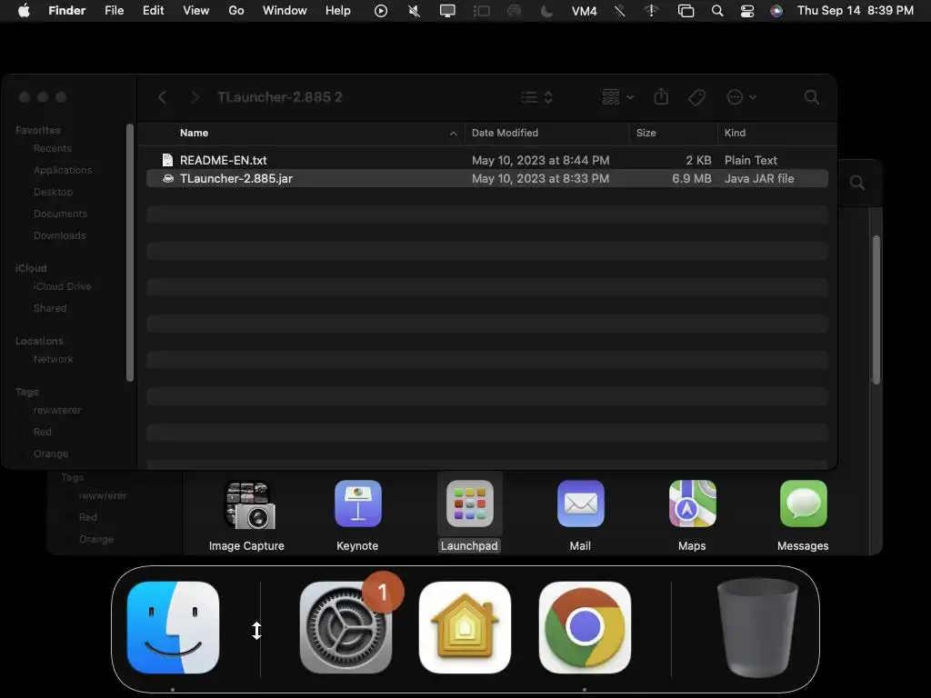Select Shared in the sidebar
Image resolution: width=931 pixels, height=698 pixels.
tap(50, 308)
